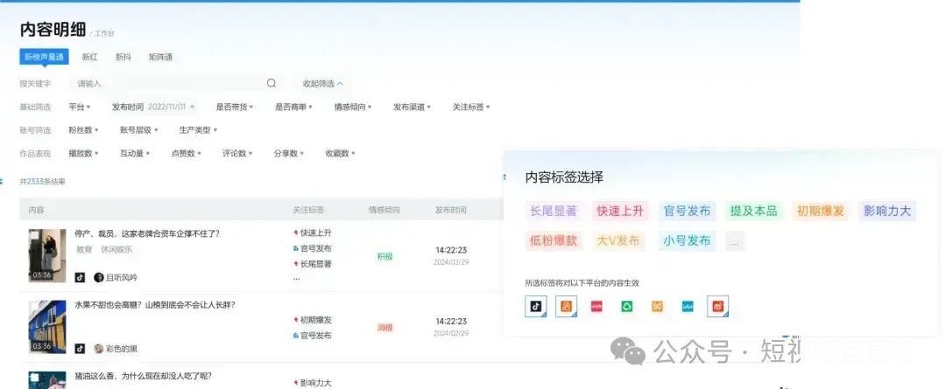Toggle the 官号发布 content tag
Viewport: 946px width, 389px height.
687,211
